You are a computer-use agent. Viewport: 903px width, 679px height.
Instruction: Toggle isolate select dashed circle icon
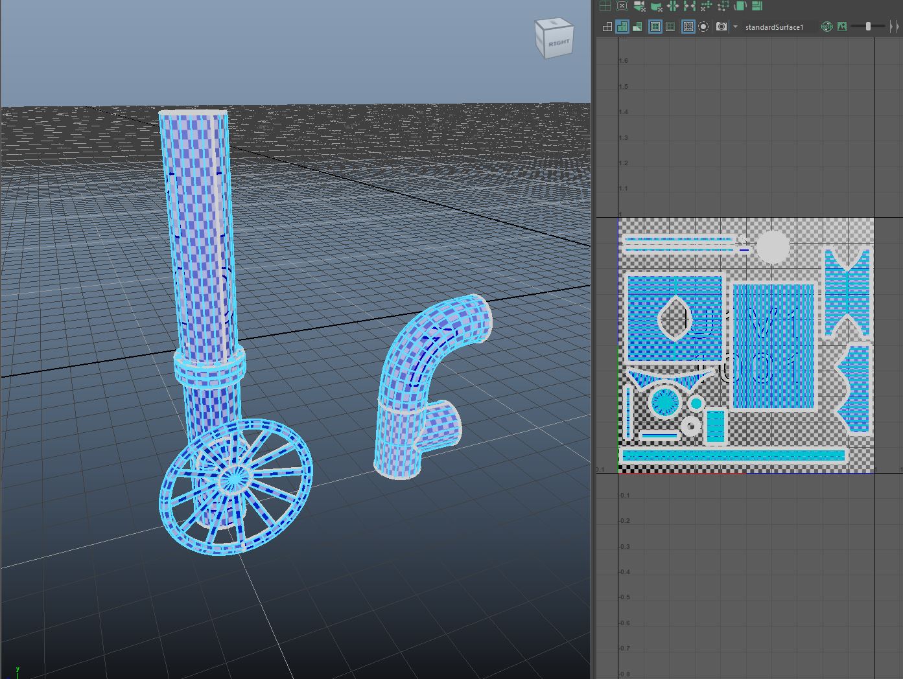[x=703, y=27]
